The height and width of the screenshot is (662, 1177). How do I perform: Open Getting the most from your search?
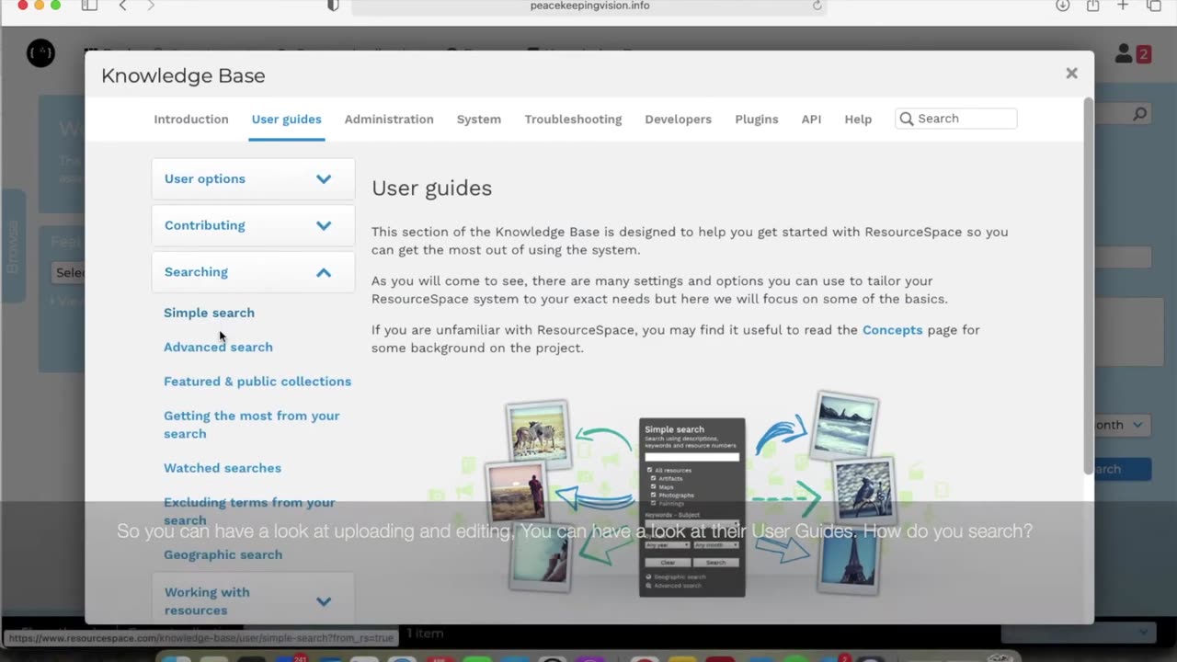pyautogui.click(x=252, y=425)
